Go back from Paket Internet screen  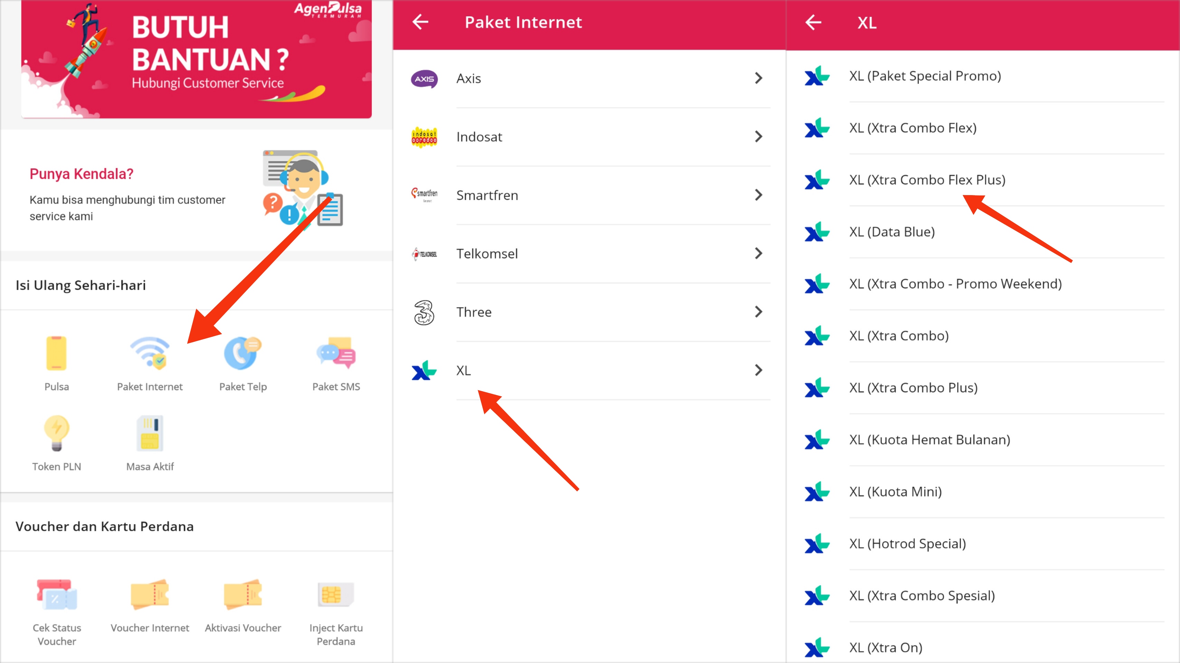tap(420, 22)
